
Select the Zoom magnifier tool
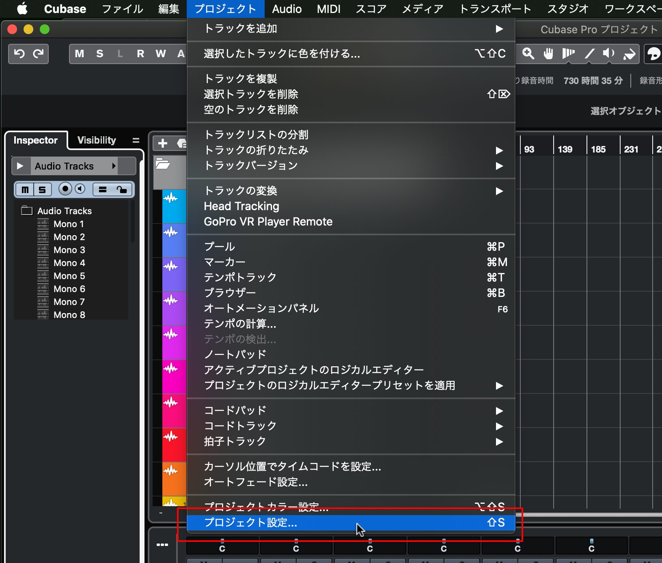(x=528, y=54)
